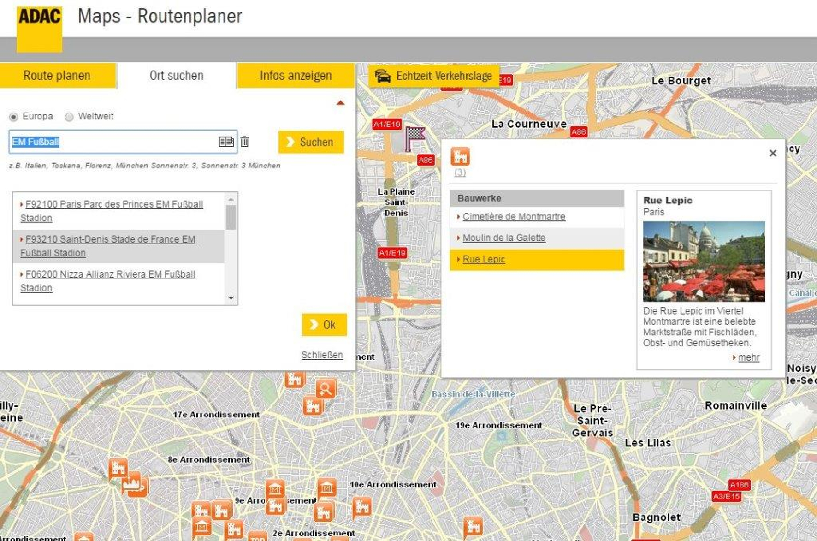Viewport: 817px width, 541px height.
Task: Open museum marker at bottom left of 2e Arrondissement
Action: [201, 527]
